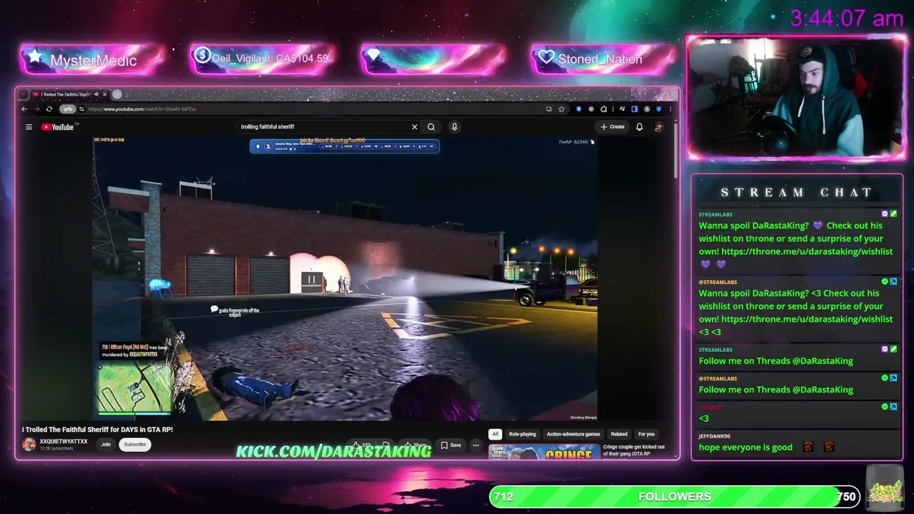Join the XXQUIETWYATTXX channel membership
The image size is (914, 514).
(106, 444)
